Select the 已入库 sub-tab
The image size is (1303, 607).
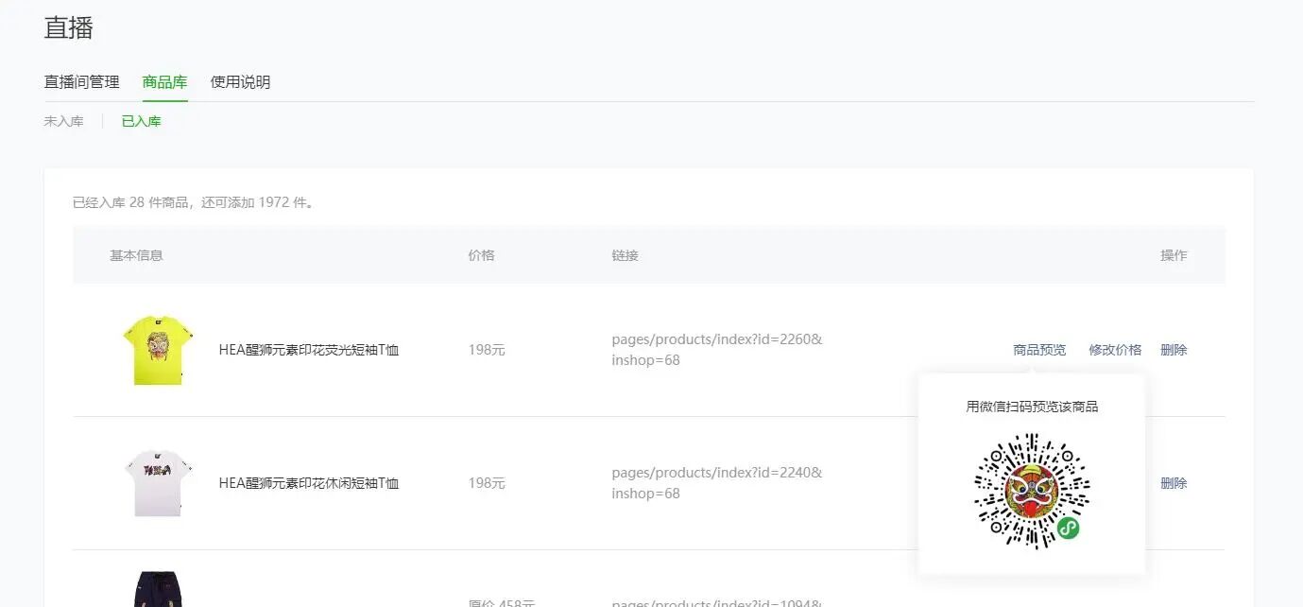141,121
